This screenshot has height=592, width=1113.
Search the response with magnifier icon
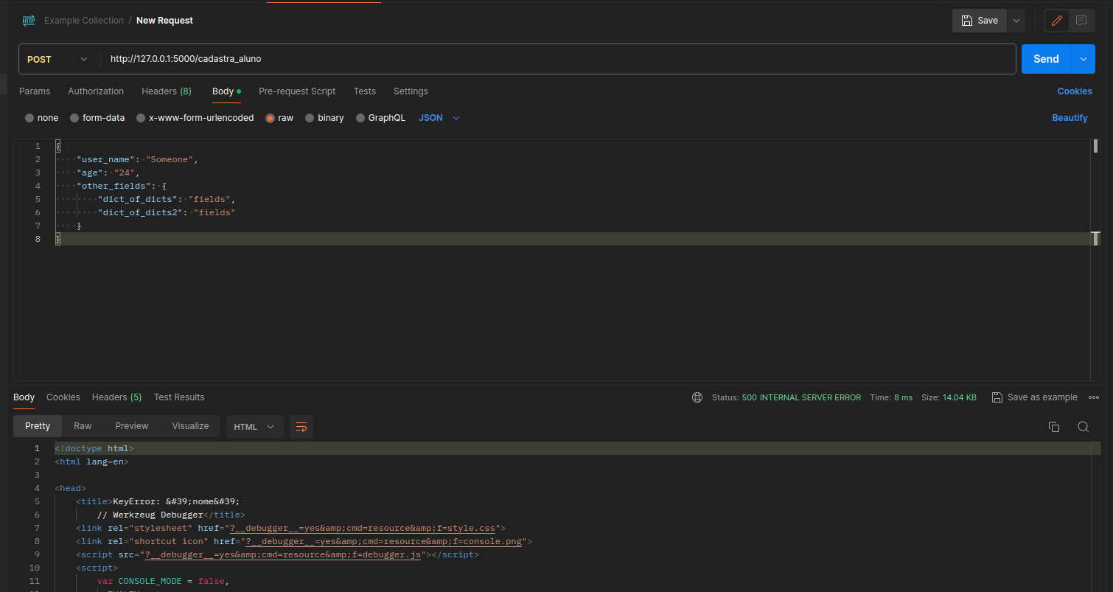point(1083,427)
